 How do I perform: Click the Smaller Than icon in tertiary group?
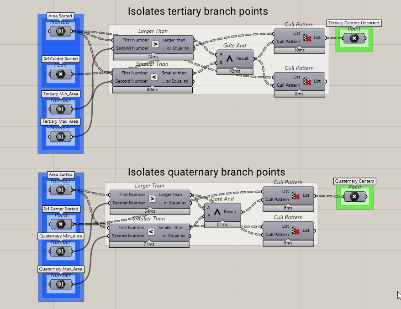154,77
